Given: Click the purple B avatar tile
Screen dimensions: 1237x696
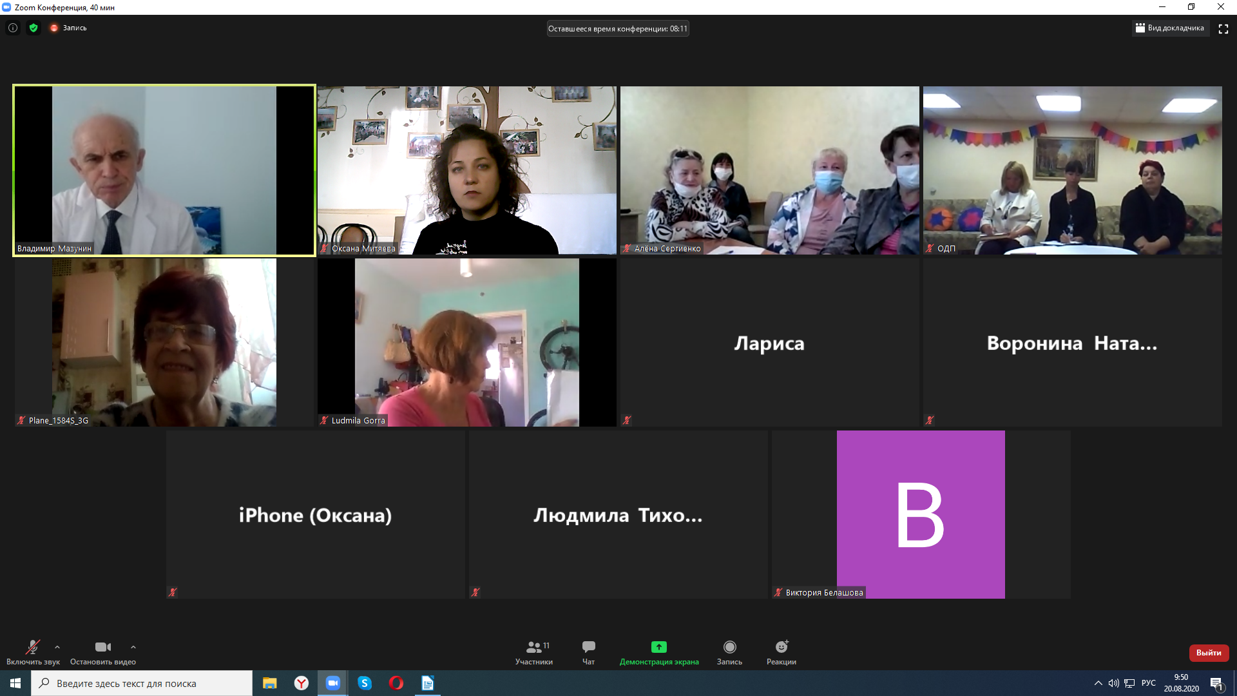Looking at the screenshot, I should (x=920, y=514).
